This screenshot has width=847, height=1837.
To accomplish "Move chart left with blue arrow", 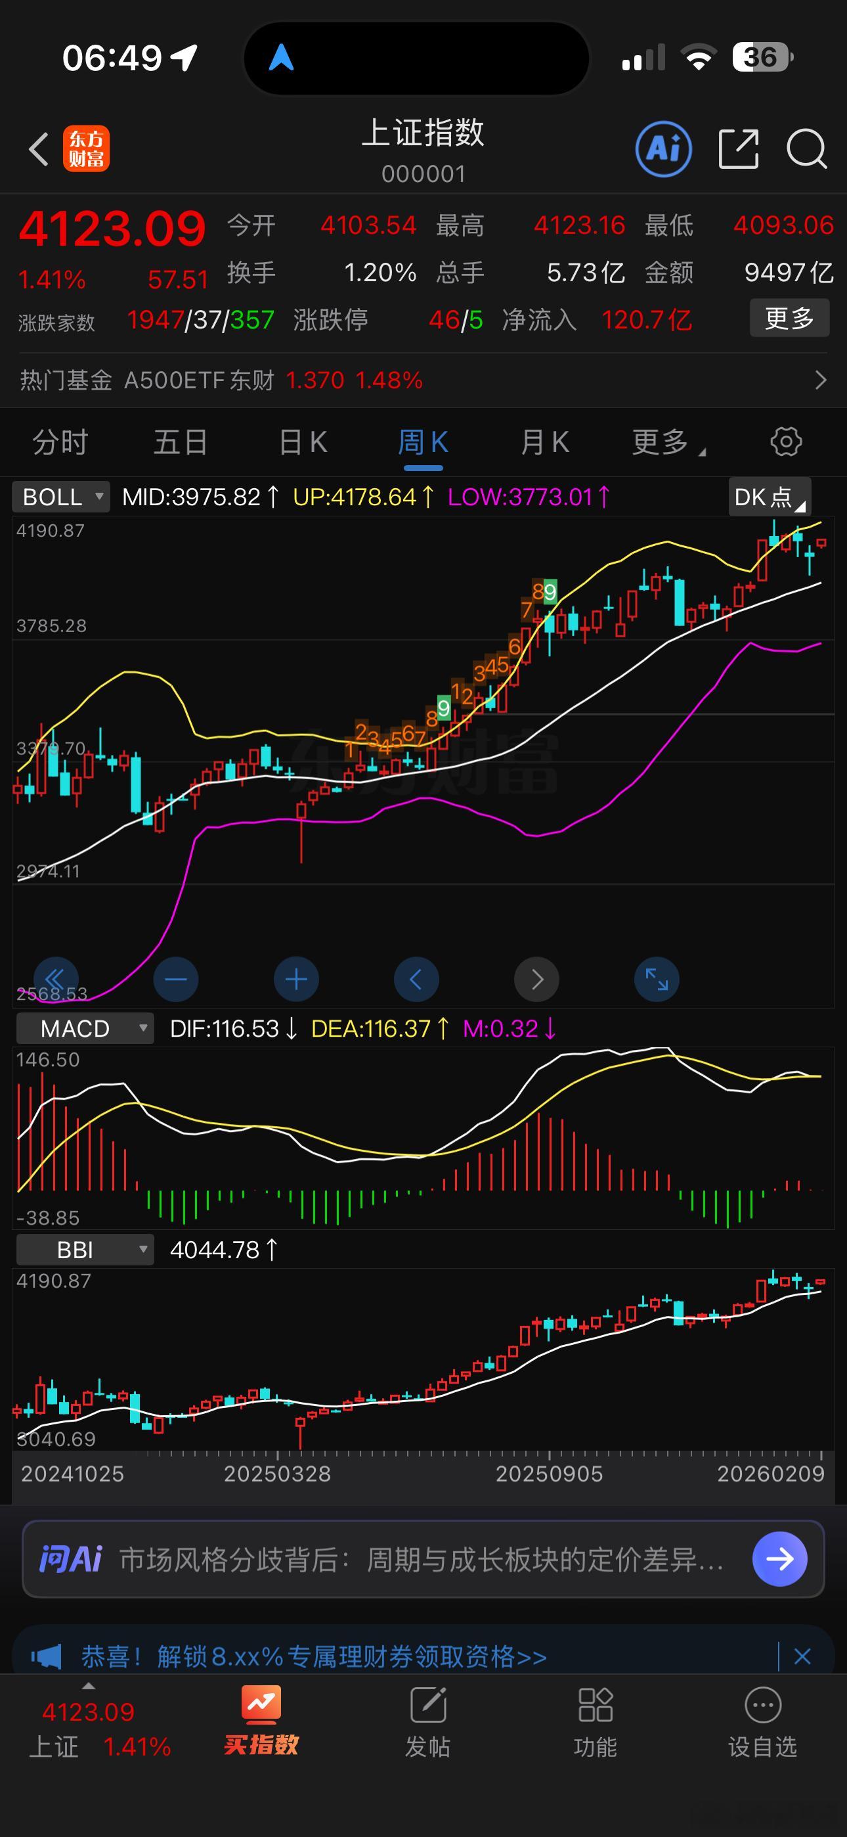I will [416, 979].
